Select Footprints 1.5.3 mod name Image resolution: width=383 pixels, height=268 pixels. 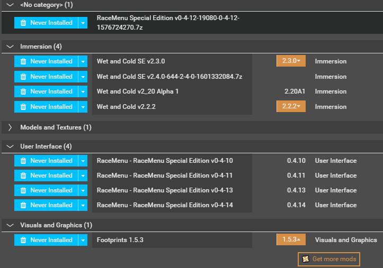point(120,240)
